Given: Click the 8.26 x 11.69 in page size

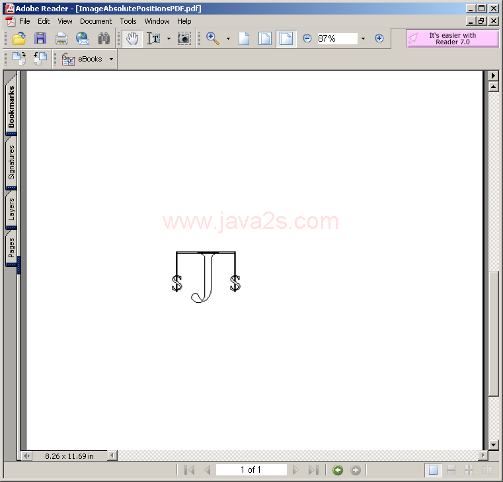Looking at the screenshot, I should point(69,456).
